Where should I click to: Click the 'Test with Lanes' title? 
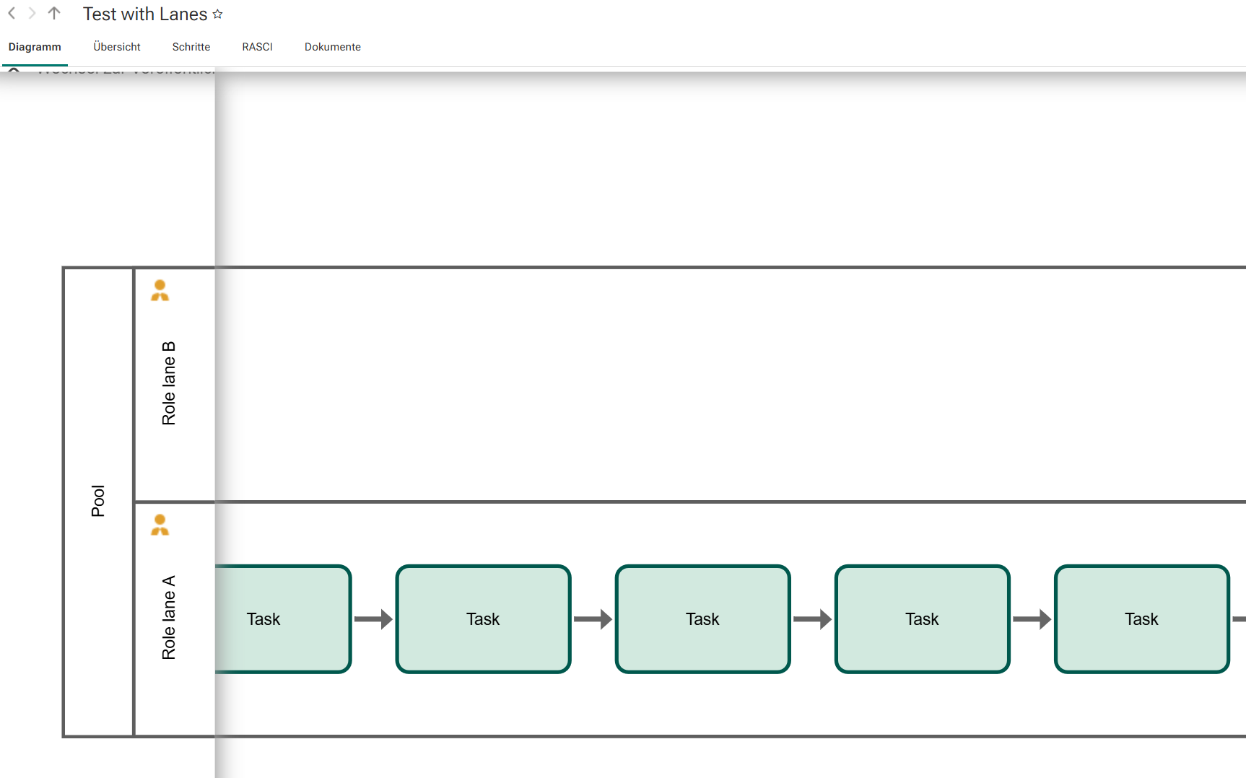click(x=145, y=14)
